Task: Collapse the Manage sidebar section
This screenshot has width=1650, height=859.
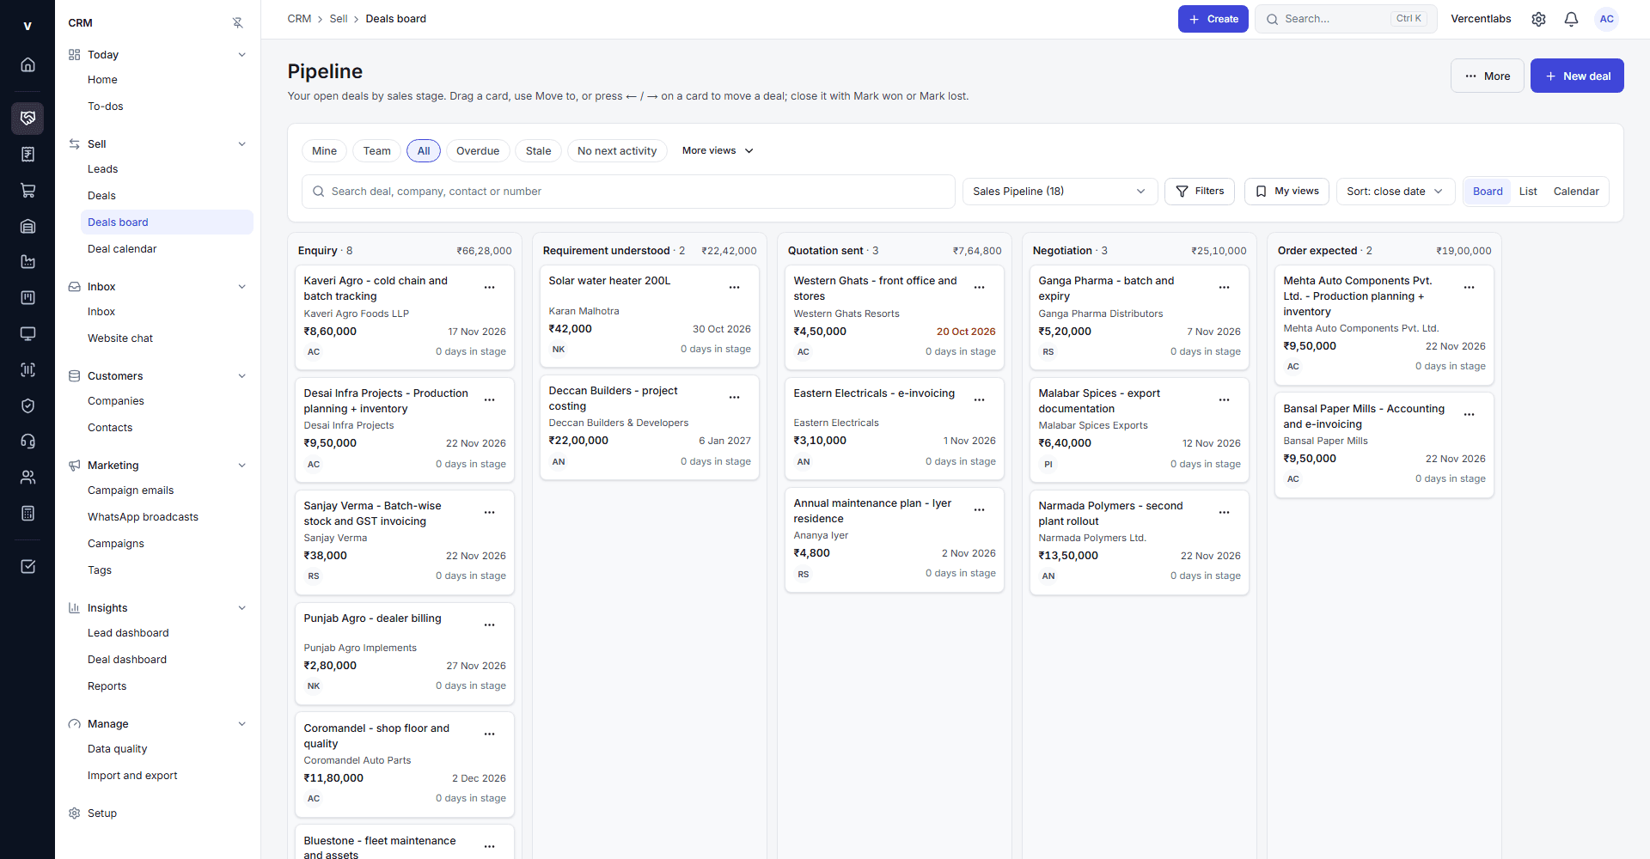Action: (x=241, y=724)
